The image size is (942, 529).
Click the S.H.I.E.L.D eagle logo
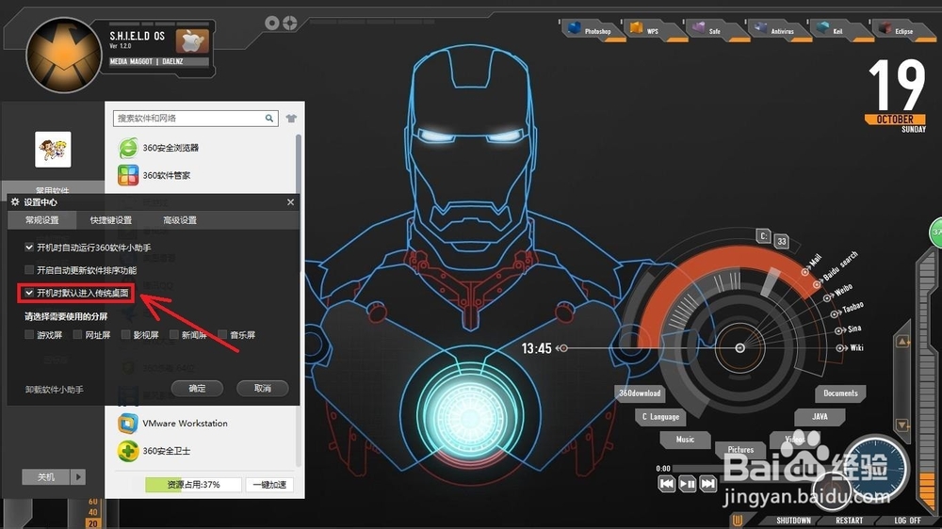[64, 55]
